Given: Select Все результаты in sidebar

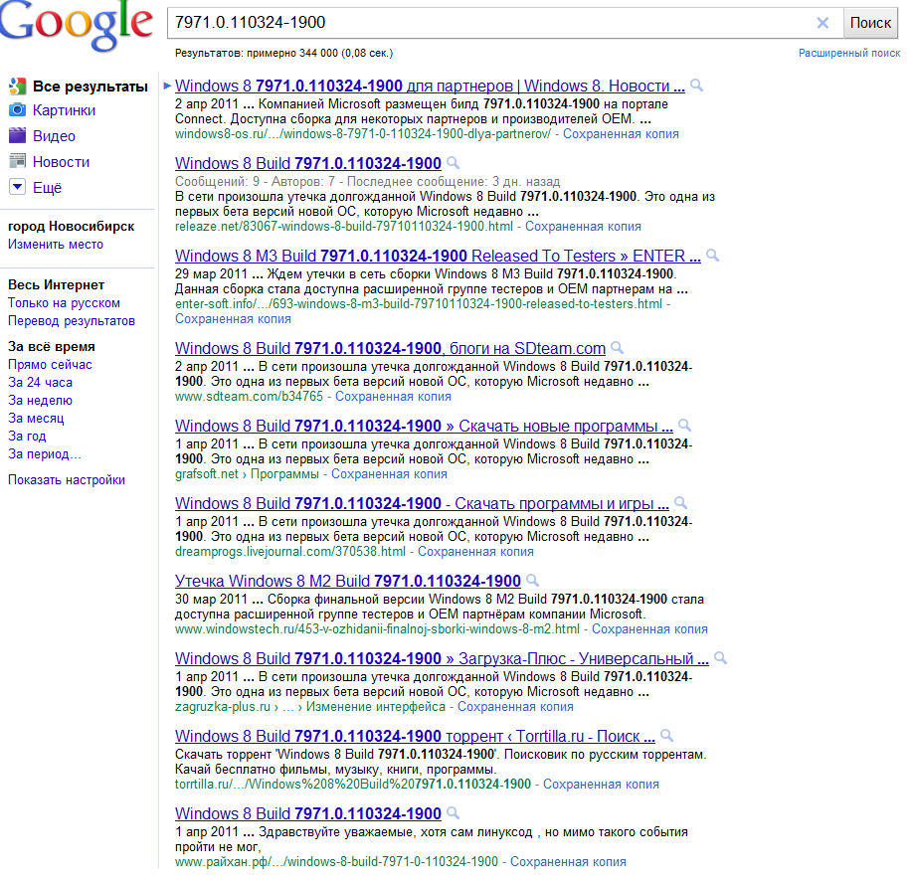Looking at the screenshot, I should click(x=90, y=87).
